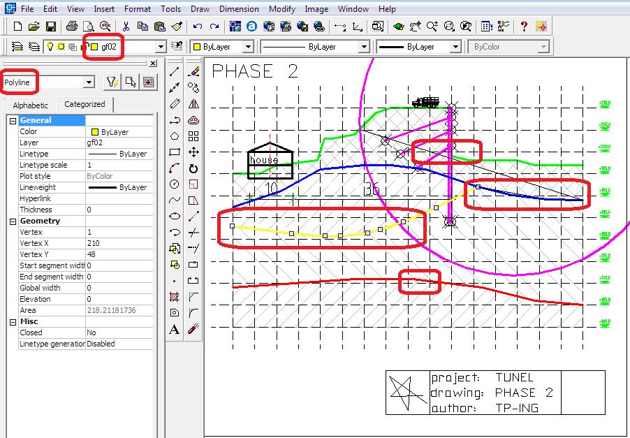Open the layer gf02 dropdown
The image size is (630, 438).
pyautogui.click(x=161, y=47)
